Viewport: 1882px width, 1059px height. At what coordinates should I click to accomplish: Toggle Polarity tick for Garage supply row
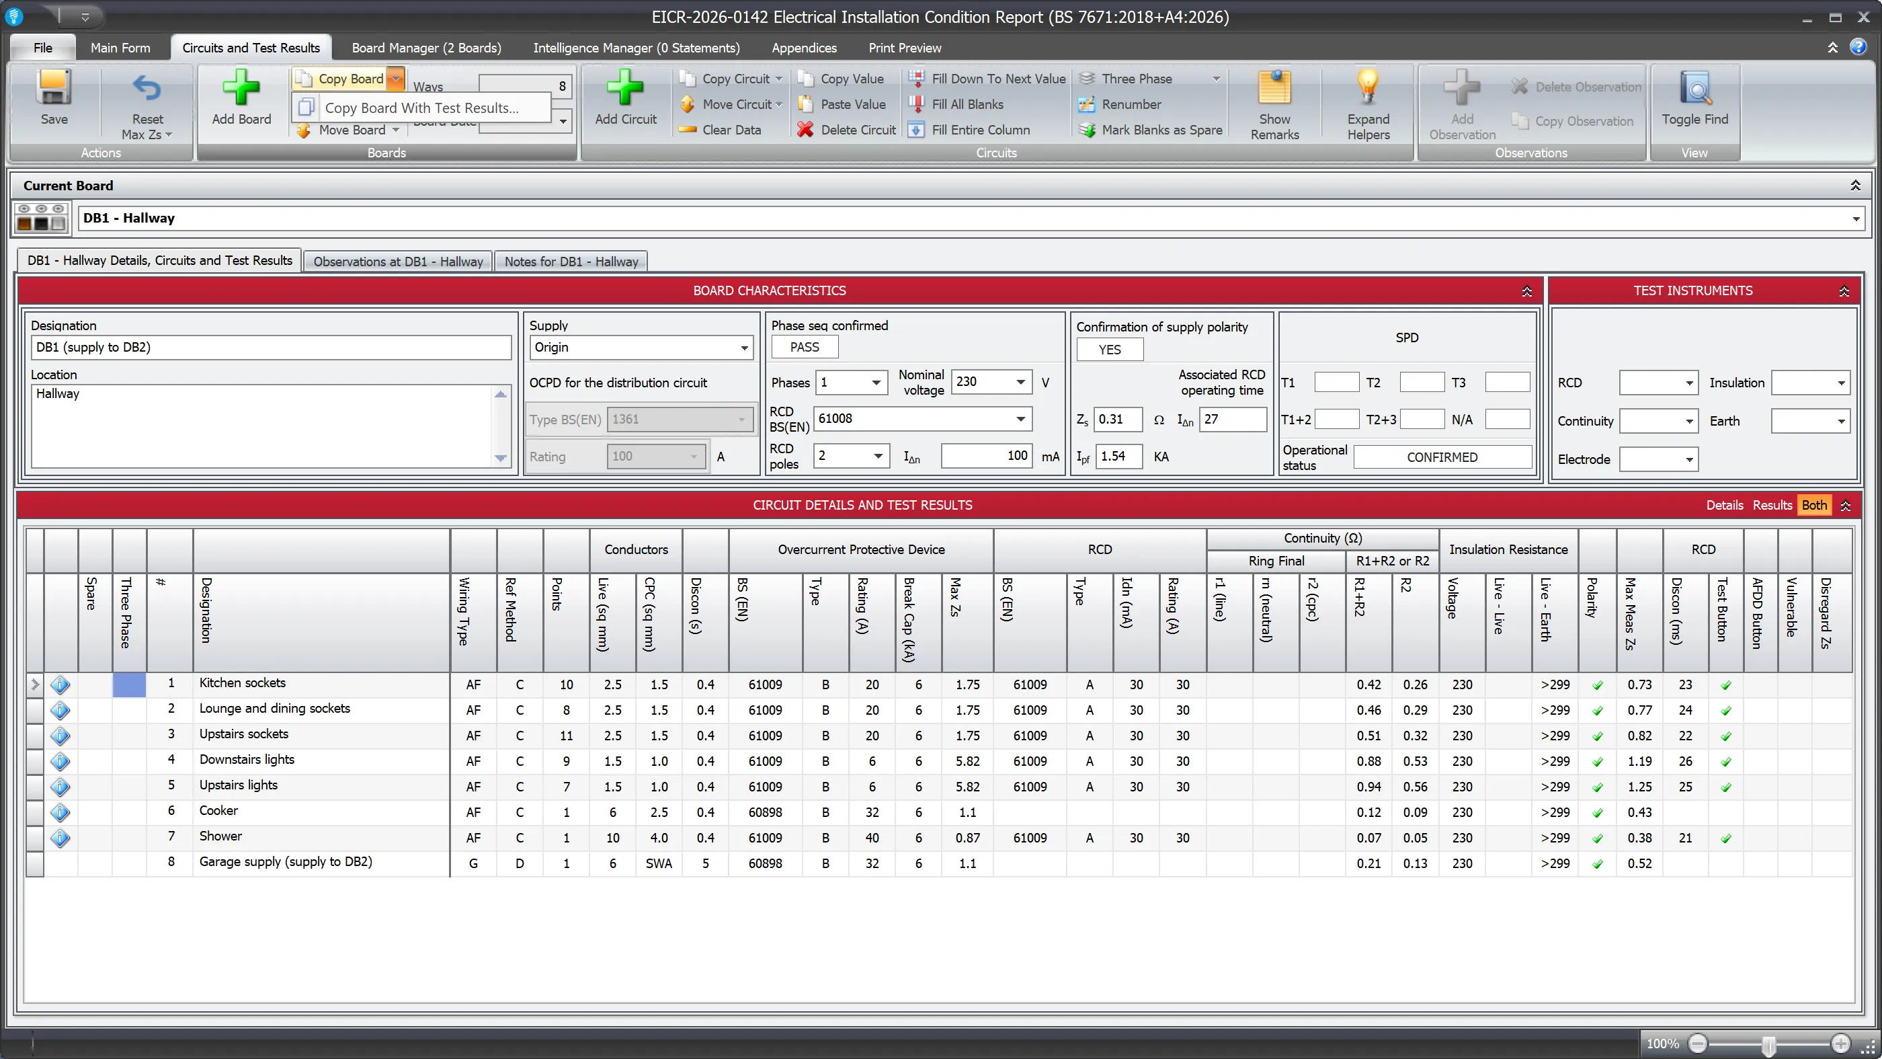pyautogui.click(x=1598, y=863)
